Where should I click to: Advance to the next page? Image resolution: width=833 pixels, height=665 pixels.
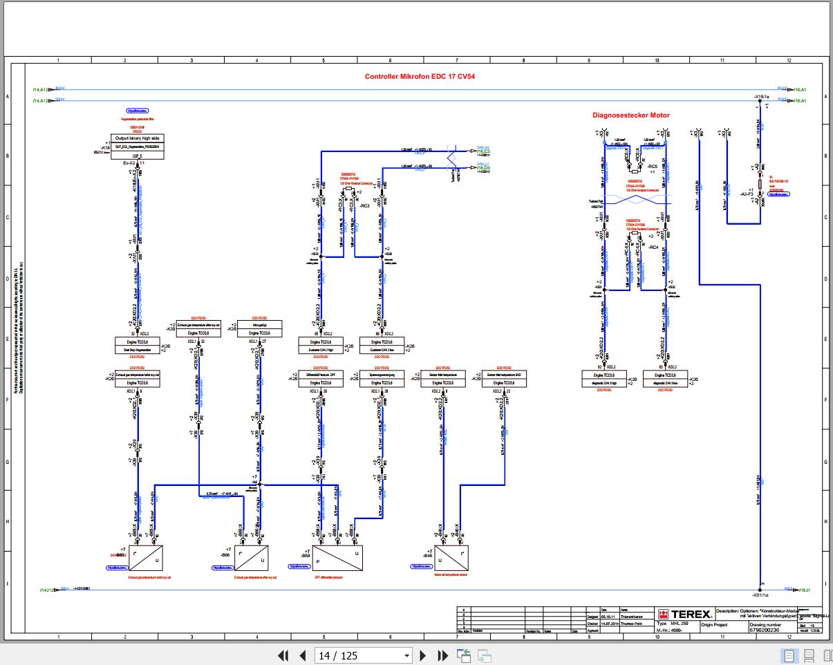(x=424, y=655)
